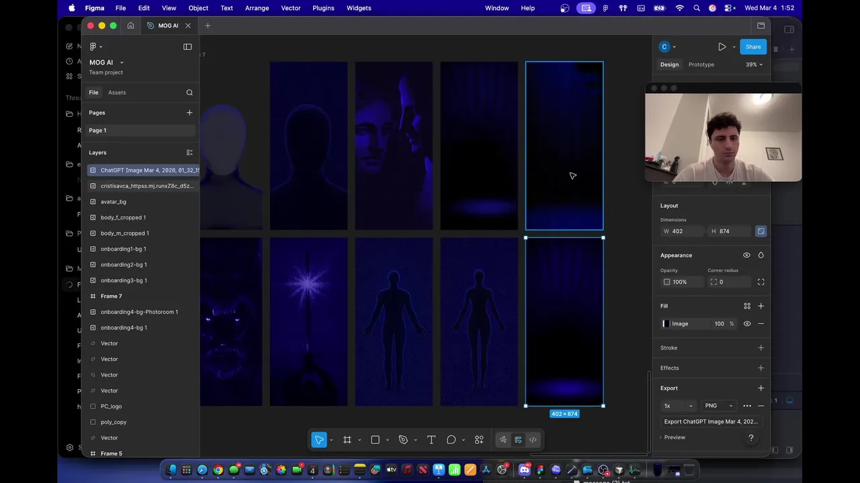Image resolution: width=860 pixels, height=483 pixels.
Task: Select the Pen tool
Action: click(x=403, y=440)
